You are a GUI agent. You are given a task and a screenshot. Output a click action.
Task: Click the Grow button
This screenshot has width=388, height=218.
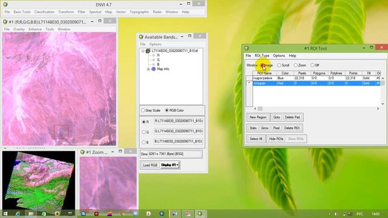[x=264, y=128]
